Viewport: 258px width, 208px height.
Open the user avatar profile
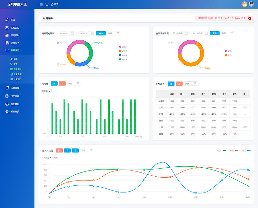pos(251,4)
